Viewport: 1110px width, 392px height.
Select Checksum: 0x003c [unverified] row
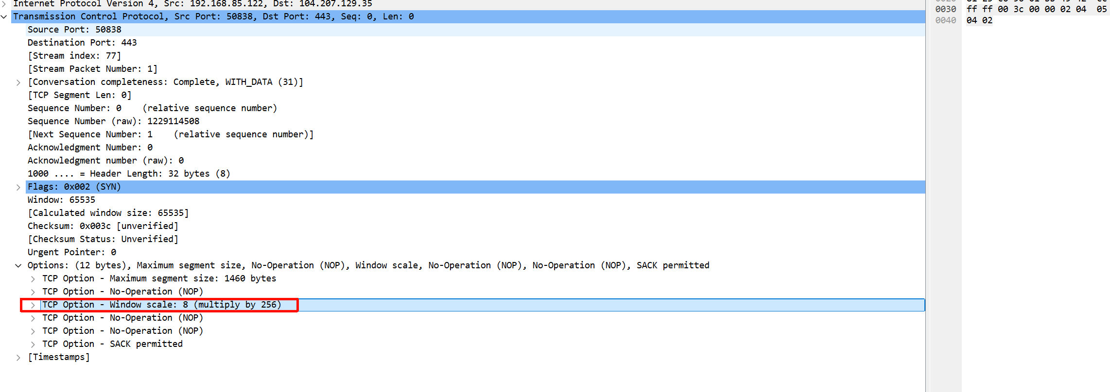(x=475, y=226)
